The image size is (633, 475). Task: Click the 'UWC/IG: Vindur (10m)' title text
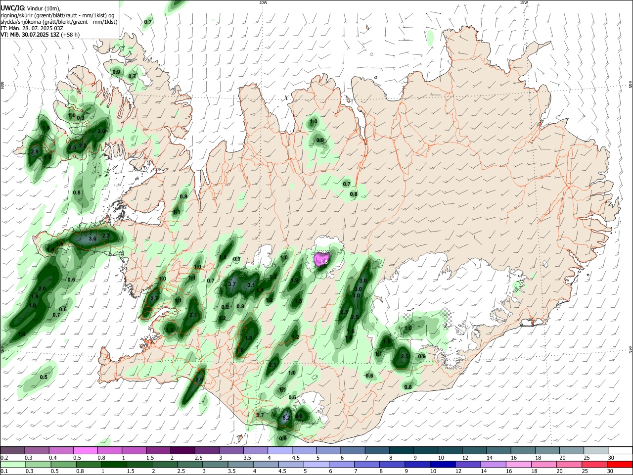click(x=31, y=8)
